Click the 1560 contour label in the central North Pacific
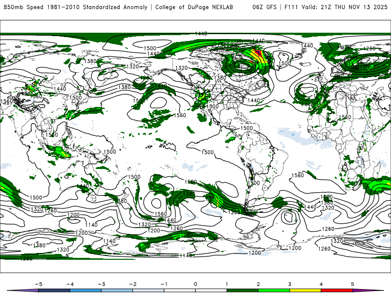 pyautogui.click(x=180, y=115)
